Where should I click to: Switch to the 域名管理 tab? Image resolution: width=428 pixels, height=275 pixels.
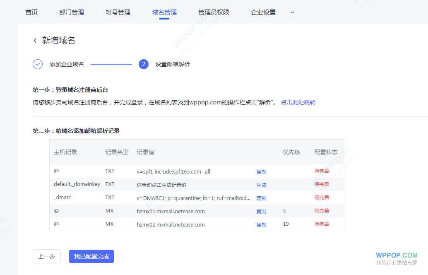click(164, 12)
